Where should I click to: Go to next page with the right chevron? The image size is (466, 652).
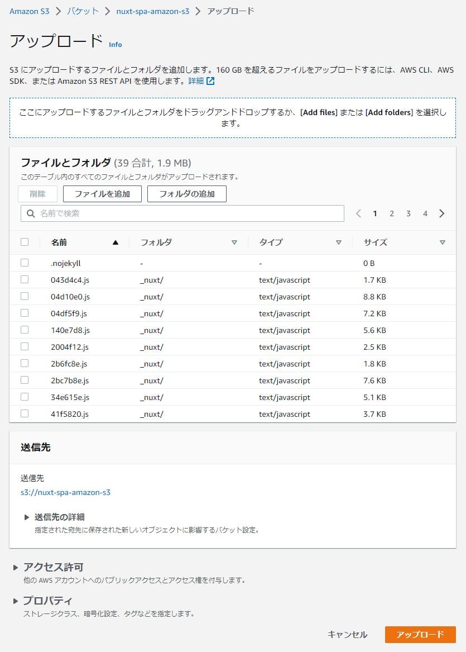pos(441,213)
